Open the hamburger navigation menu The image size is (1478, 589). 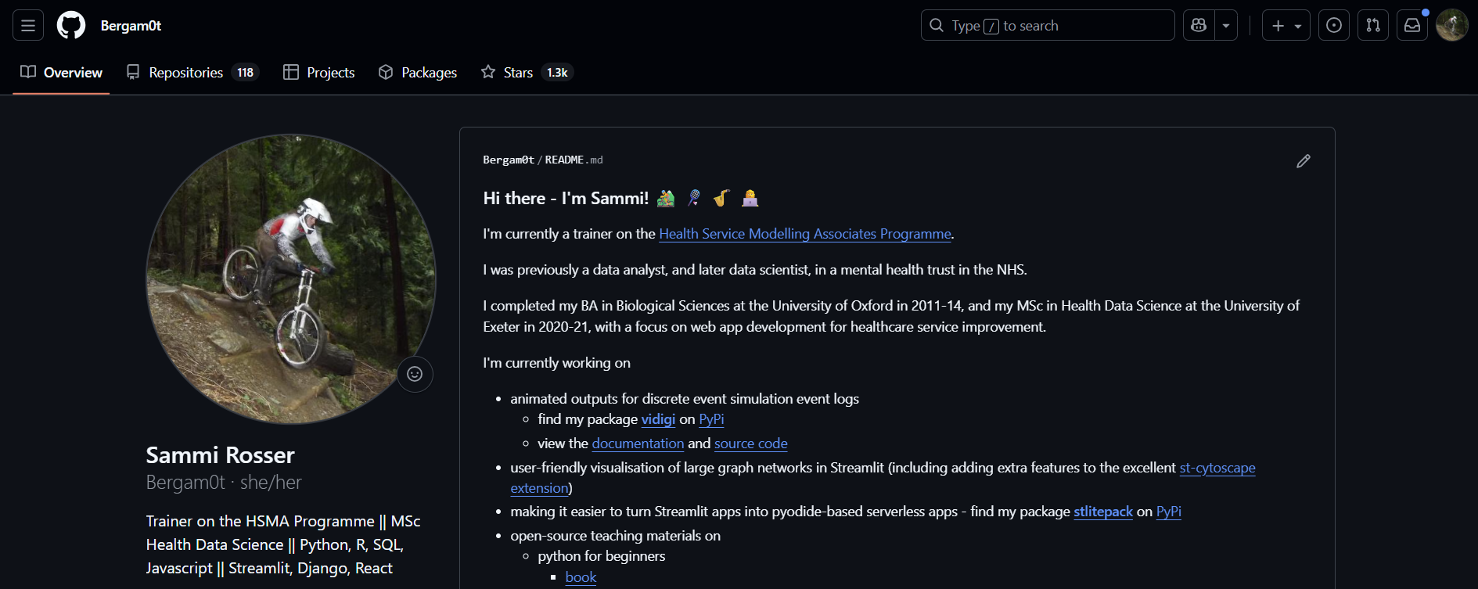tap(28, 26)
